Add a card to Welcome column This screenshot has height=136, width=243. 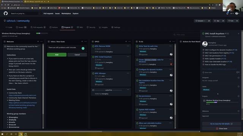pyautogui.click(x=38, y=42)
